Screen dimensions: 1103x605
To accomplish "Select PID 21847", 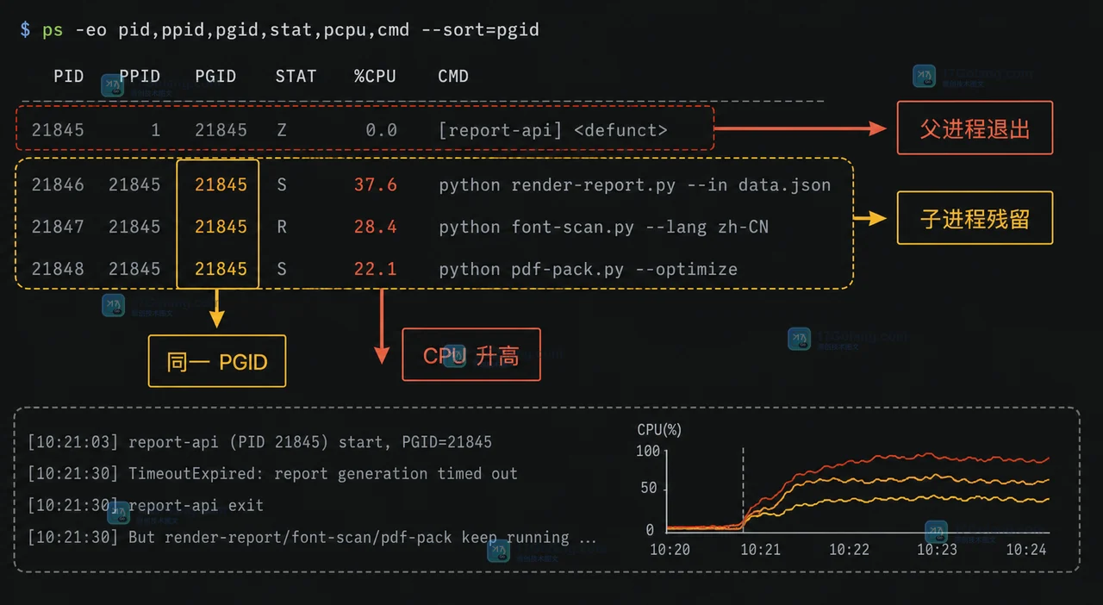I will pyautogui.click(x=58, y=227).
